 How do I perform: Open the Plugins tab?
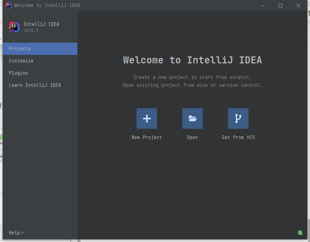(40, 73)
